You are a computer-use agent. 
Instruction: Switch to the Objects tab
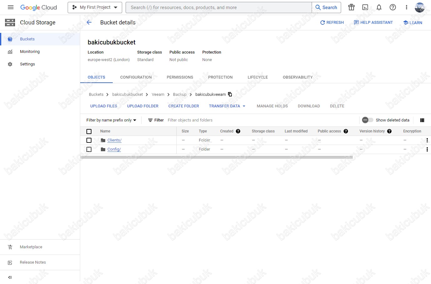[x=96, y=77]
